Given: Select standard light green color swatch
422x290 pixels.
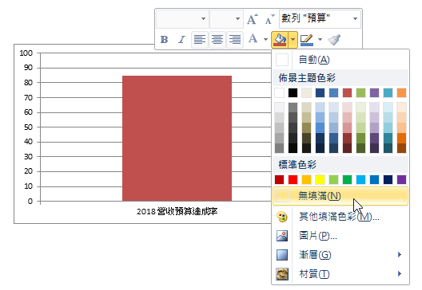Looking at the screenshot, I should tap(333, 179).
